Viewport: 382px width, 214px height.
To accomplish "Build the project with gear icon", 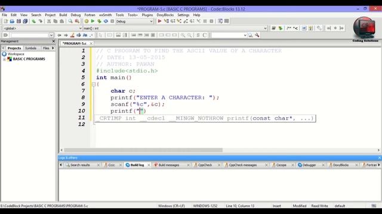I will 86,21.
